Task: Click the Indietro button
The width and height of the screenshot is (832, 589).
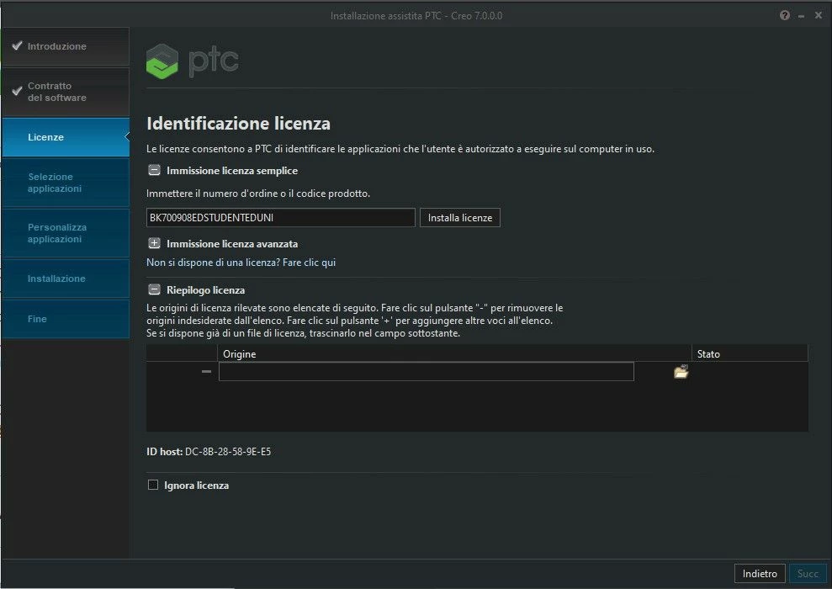Action: 760,573
